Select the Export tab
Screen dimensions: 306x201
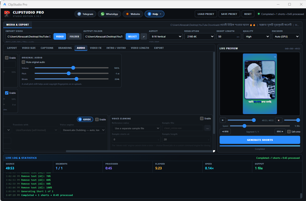tap(159, 48)
